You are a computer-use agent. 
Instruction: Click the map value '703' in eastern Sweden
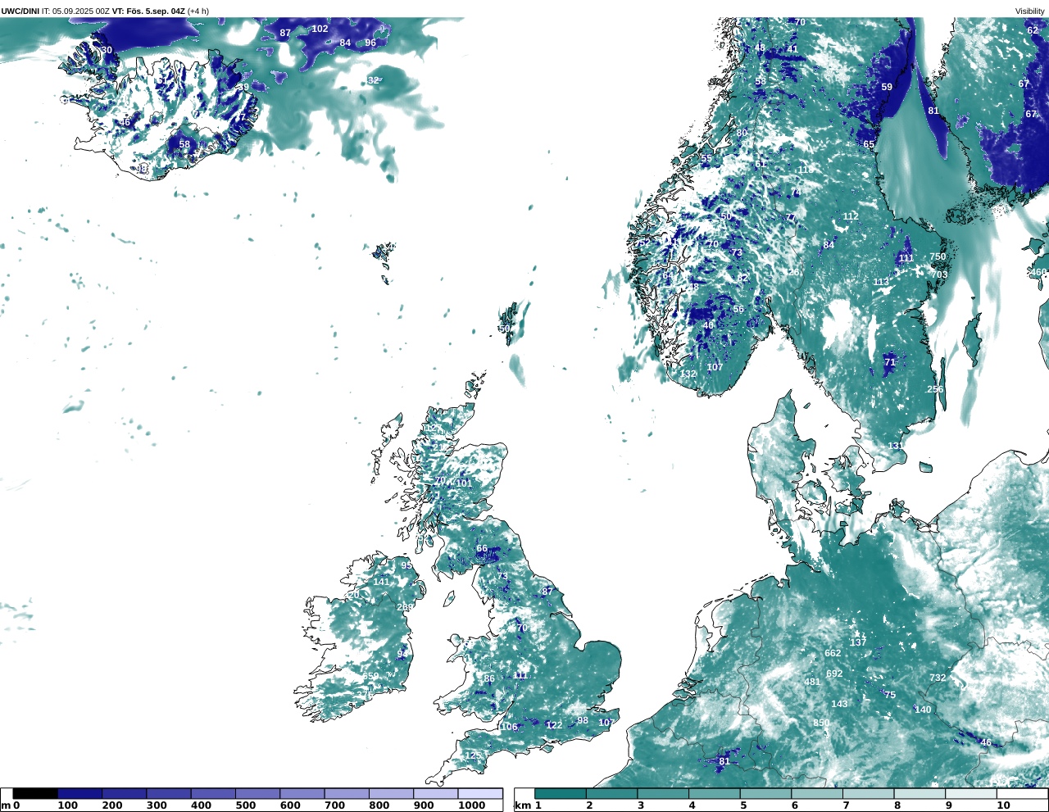coord(939,274)
